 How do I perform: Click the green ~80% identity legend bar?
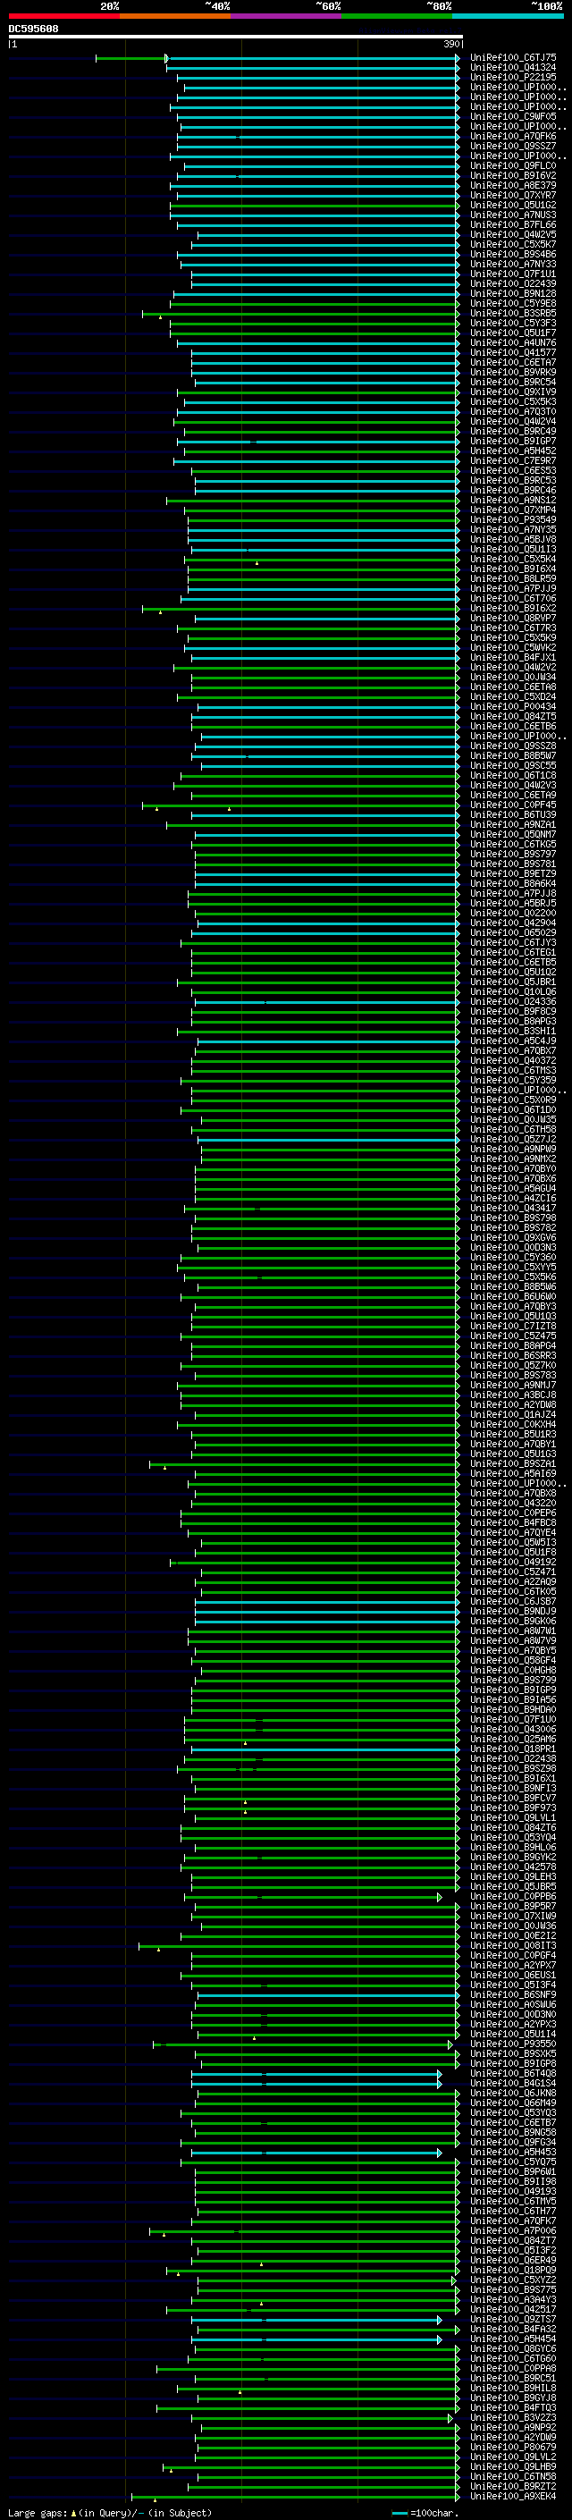[396, 16]
